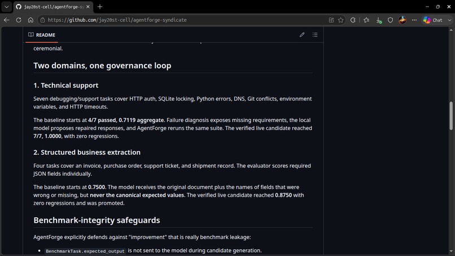The width and height of the screenshot is (455, 256).
Task: Open the split screen or apps icon
Action: [331, 20]
